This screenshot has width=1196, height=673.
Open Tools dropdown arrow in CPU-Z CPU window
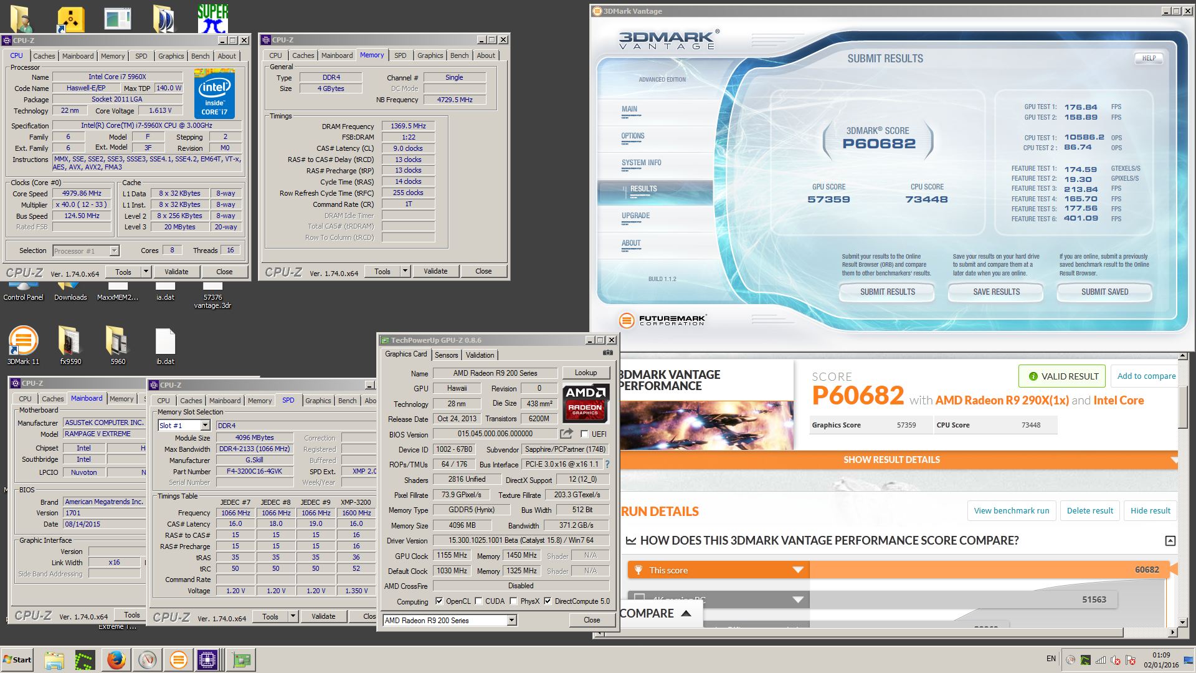[146, 272]
